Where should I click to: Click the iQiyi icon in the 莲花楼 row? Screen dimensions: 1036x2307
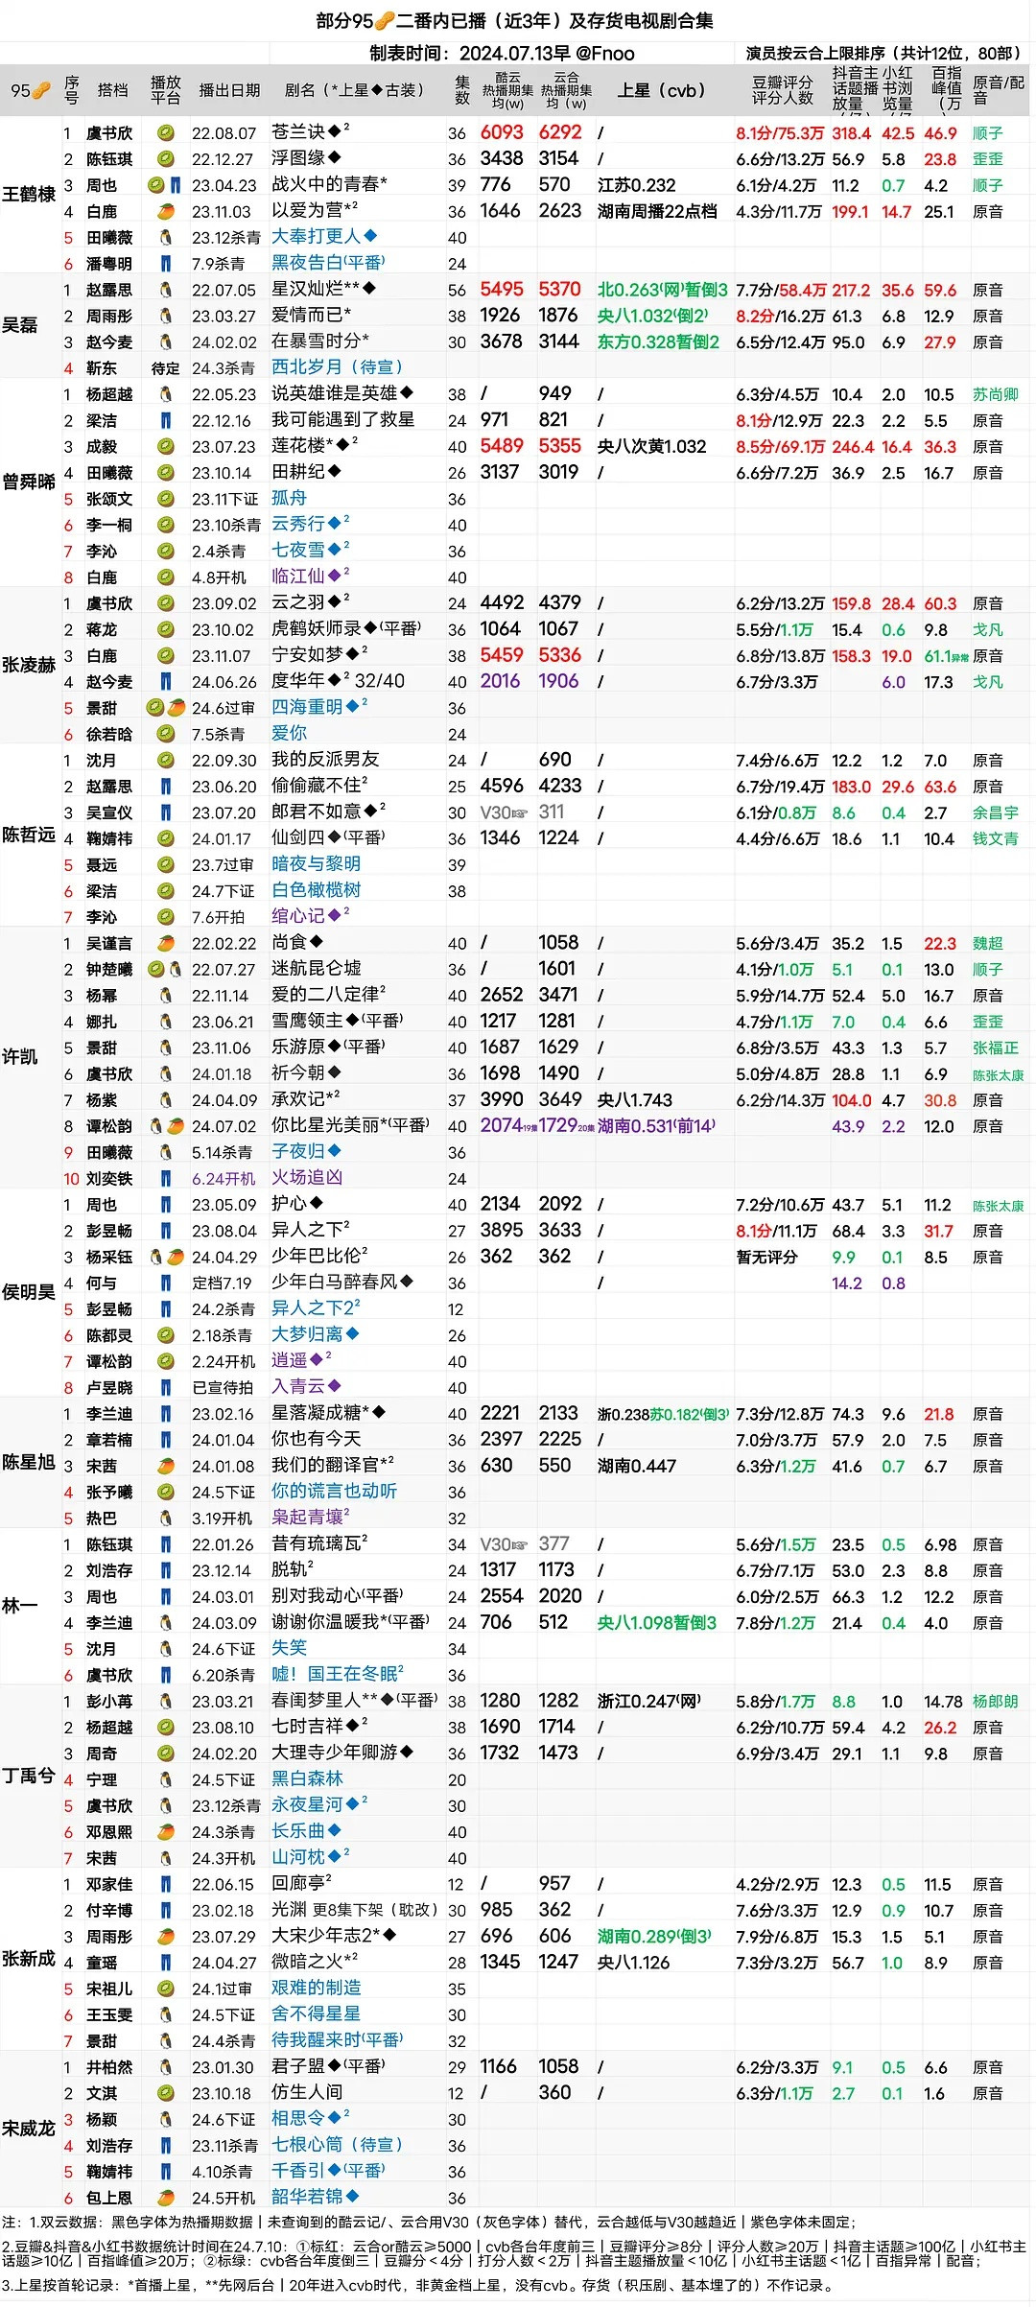(x=166, y=447)
